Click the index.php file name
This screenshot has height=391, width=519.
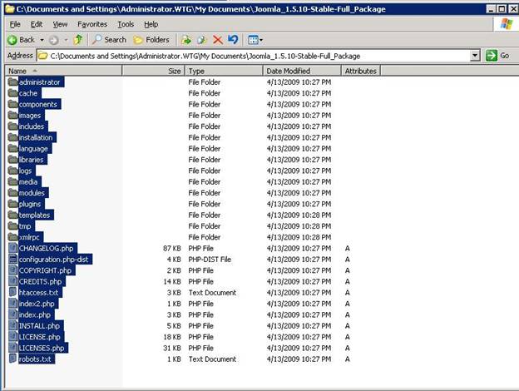35,314
